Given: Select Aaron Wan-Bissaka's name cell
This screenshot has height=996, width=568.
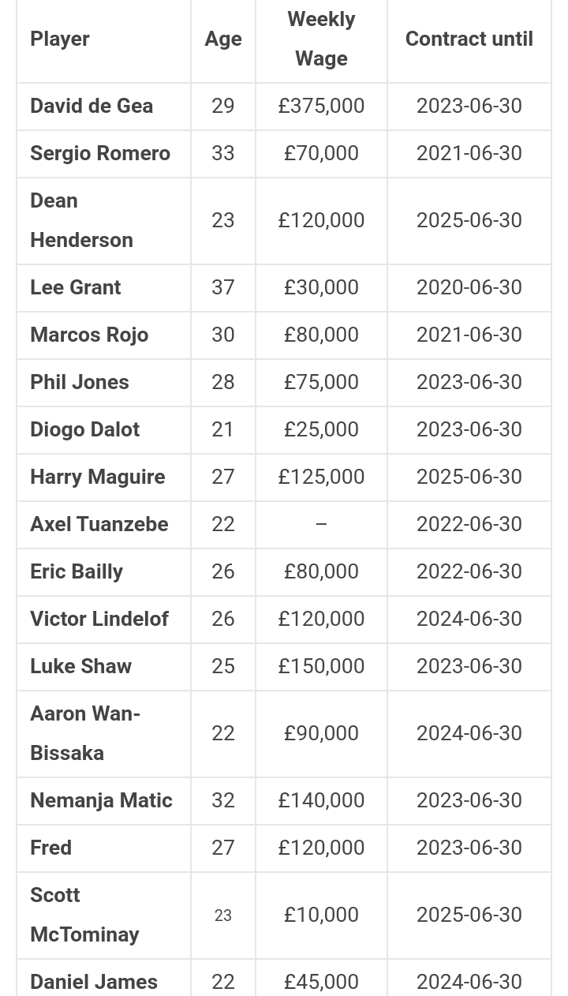Looking at the screenshot, I should click(x=85, y=733).
